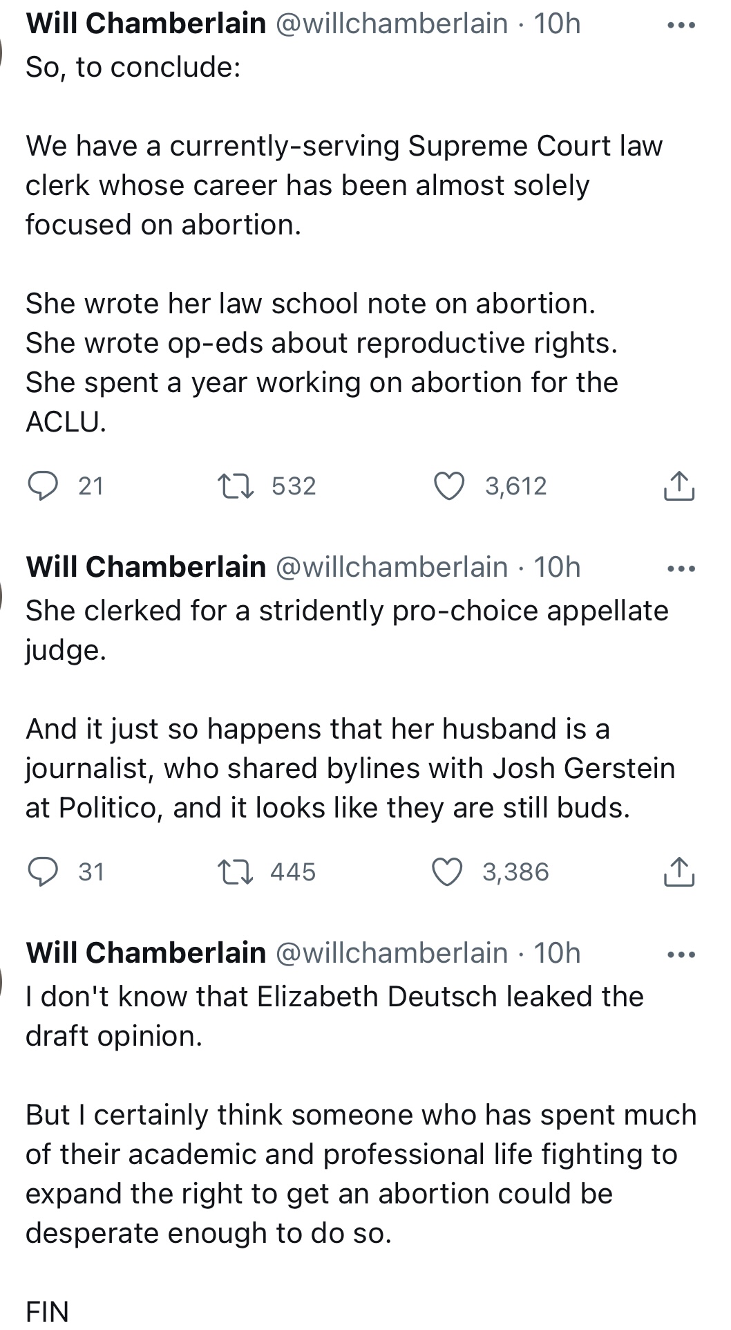
Task: Open more options on the first tweet
Action: tap(681, 25)
